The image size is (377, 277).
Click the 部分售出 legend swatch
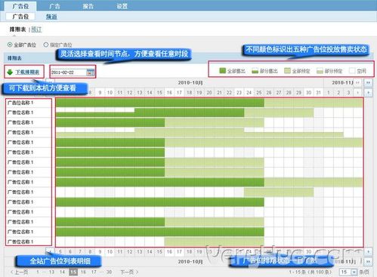255,71
